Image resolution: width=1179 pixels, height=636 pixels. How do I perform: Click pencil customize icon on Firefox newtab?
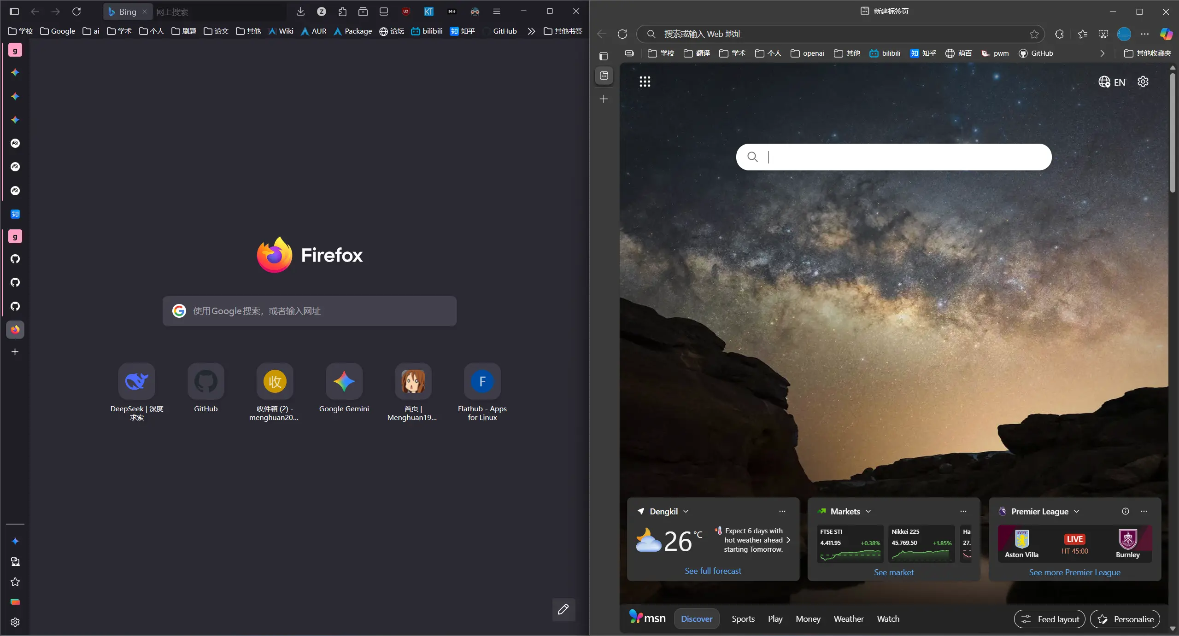563,609
